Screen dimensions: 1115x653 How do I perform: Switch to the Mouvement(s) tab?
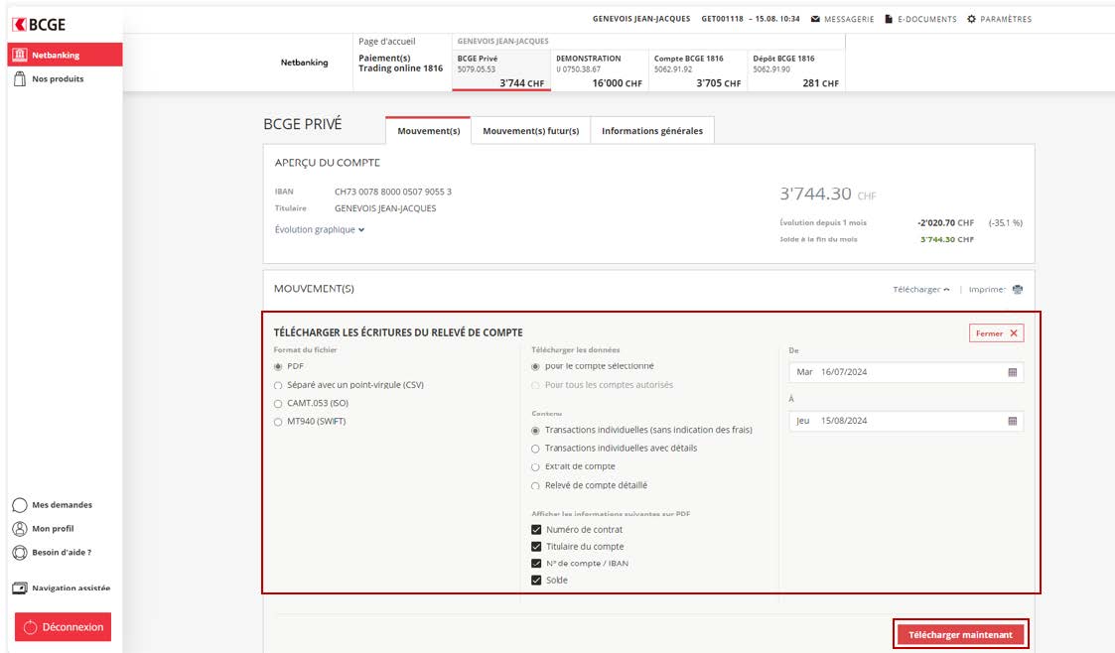coord(428,131)
